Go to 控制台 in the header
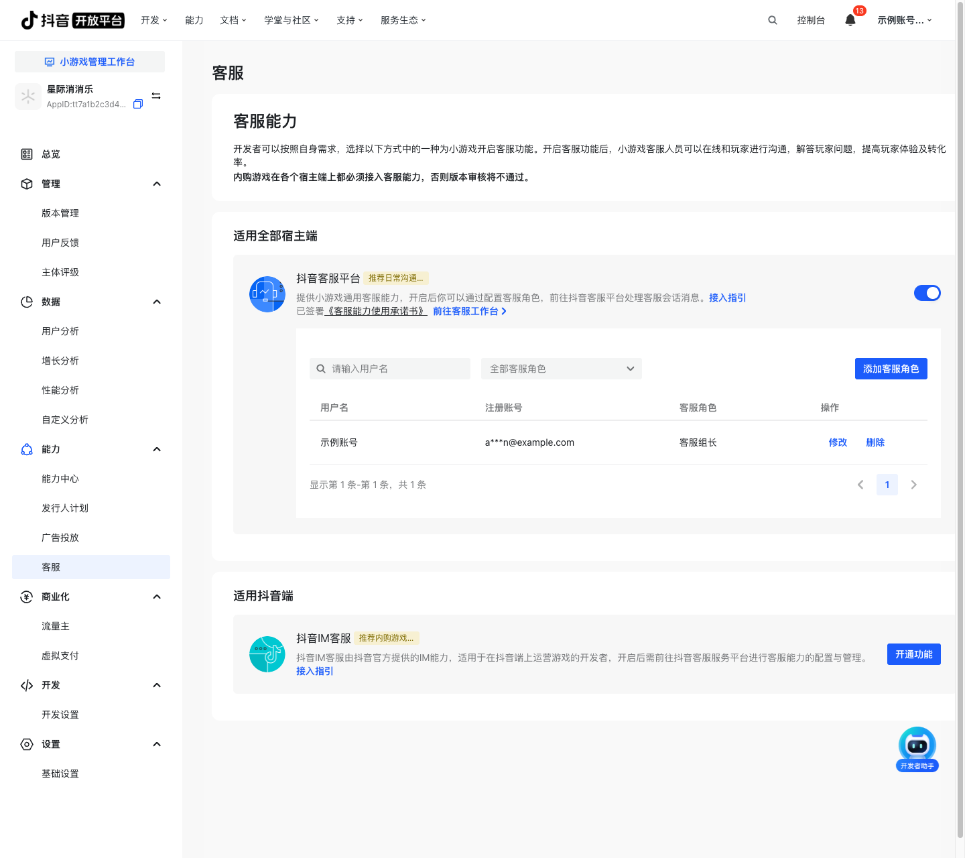Viewport: 965px width, 858px height. pyautogui.click(x=811, y=20)
